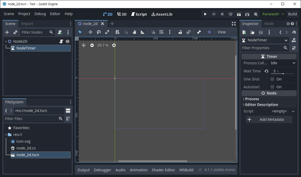Build the C# project
Viewport: 301px width, 177px height.
click(293, 14)
